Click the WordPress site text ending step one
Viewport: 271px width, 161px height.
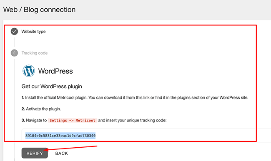point(234,98)
